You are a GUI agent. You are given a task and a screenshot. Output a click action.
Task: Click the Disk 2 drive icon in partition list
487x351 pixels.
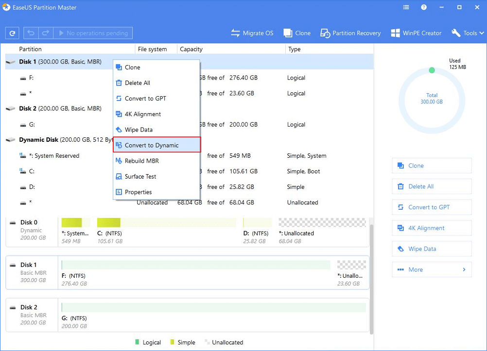click(x=11, y=109)
